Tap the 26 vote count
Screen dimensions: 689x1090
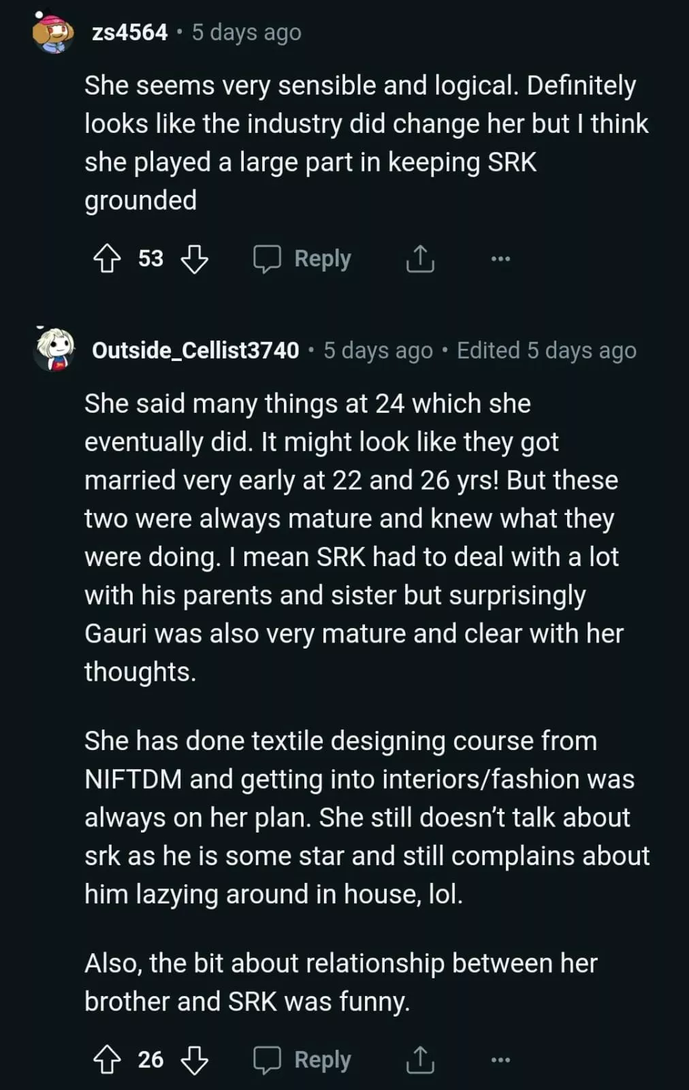point(150,1060)
